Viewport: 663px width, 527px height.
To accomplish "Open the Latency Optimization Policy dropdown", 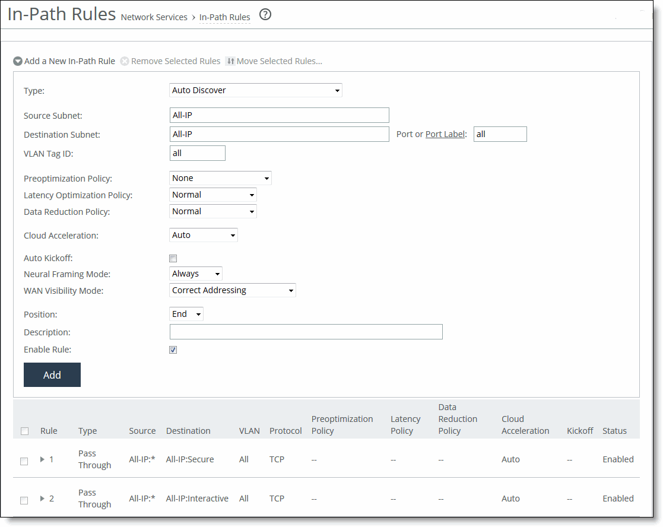I will [x=250, y=195].
